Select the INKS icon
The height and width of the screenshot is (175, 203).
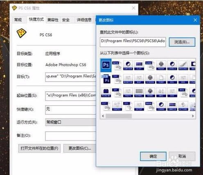click(161, 93)
